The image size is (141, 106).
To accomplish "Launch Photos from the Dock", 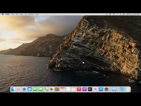I will (x=52, y=89).
